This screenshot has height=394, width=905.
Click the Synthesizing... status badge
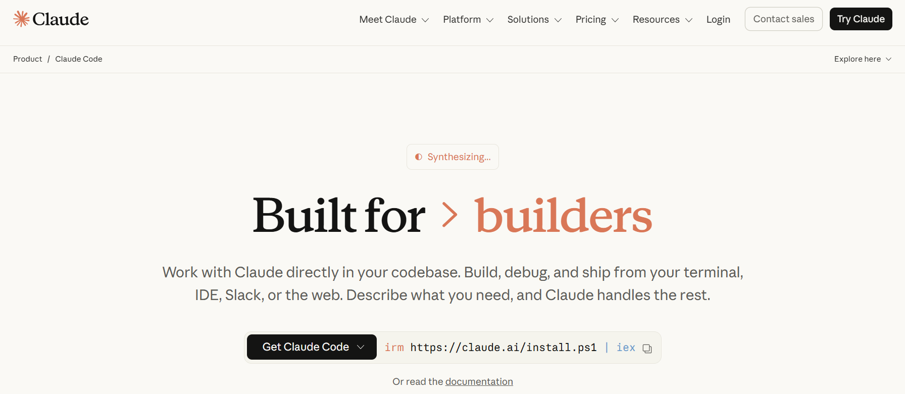[452, 157]
